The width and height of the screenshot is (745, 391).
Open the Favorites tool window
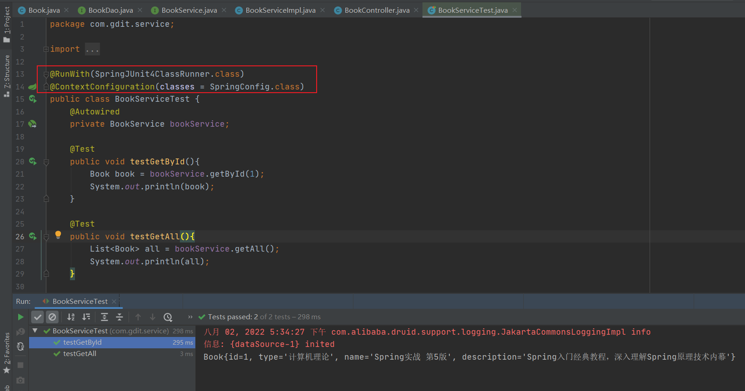tap(6, 353)
